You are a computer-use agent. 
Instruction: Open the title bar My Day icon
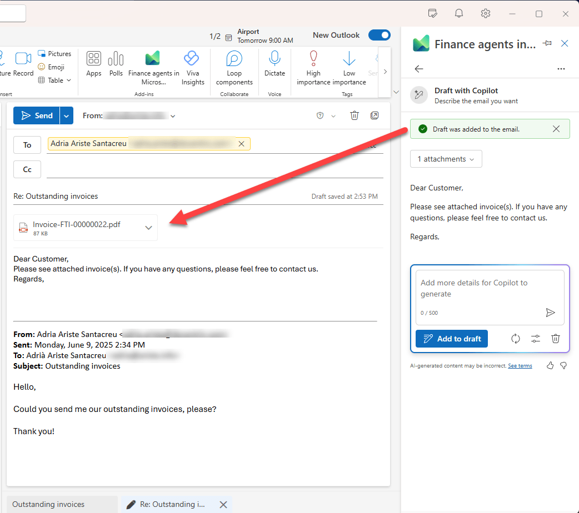(432, 14)
